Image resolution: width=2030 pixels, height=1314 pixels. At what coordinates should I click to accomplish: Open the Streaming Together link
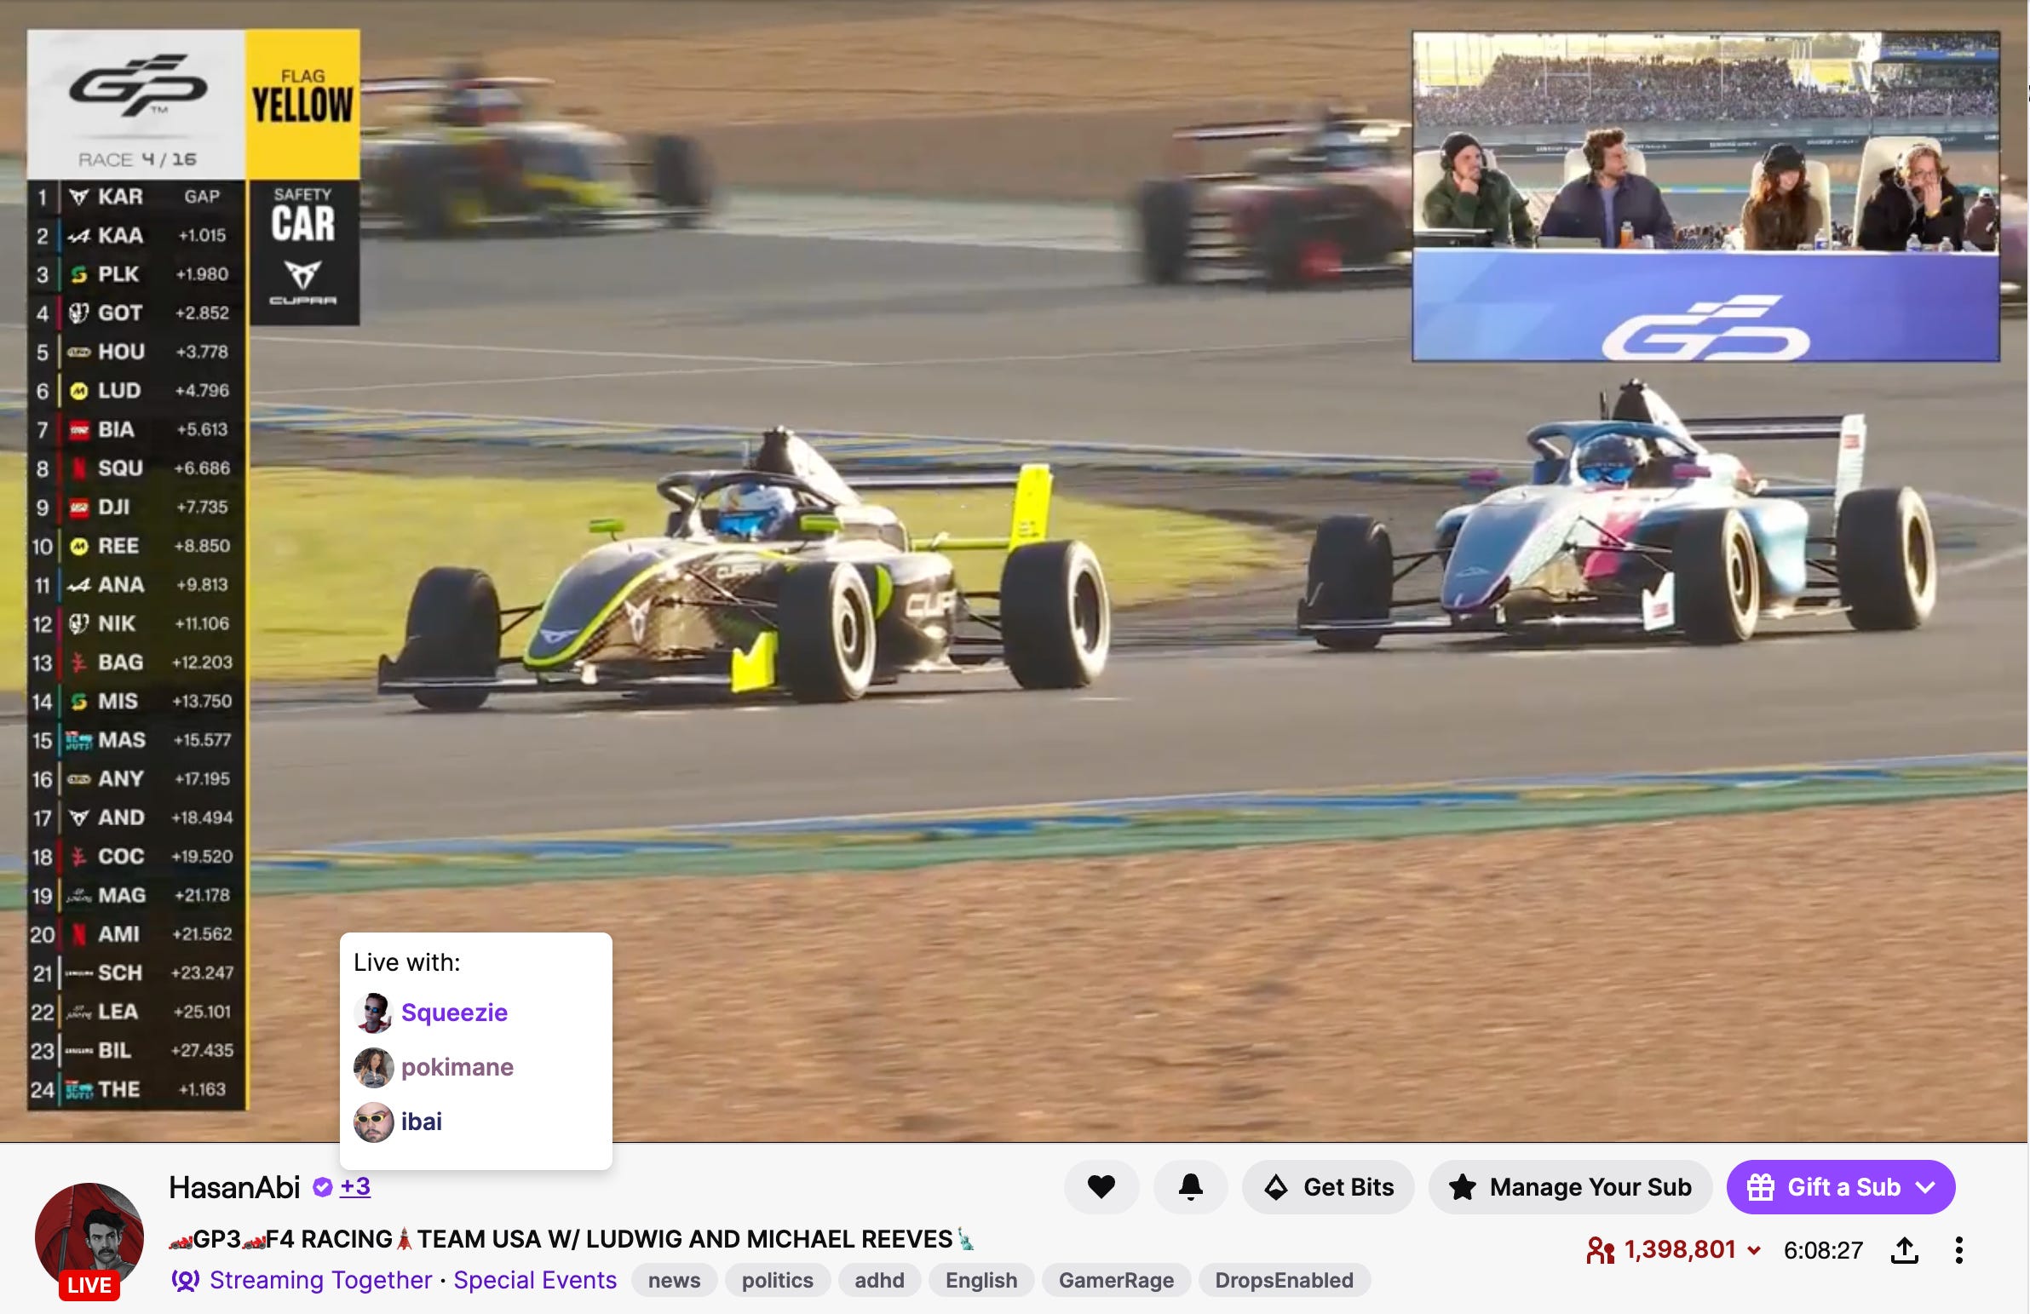point(319,1280)
